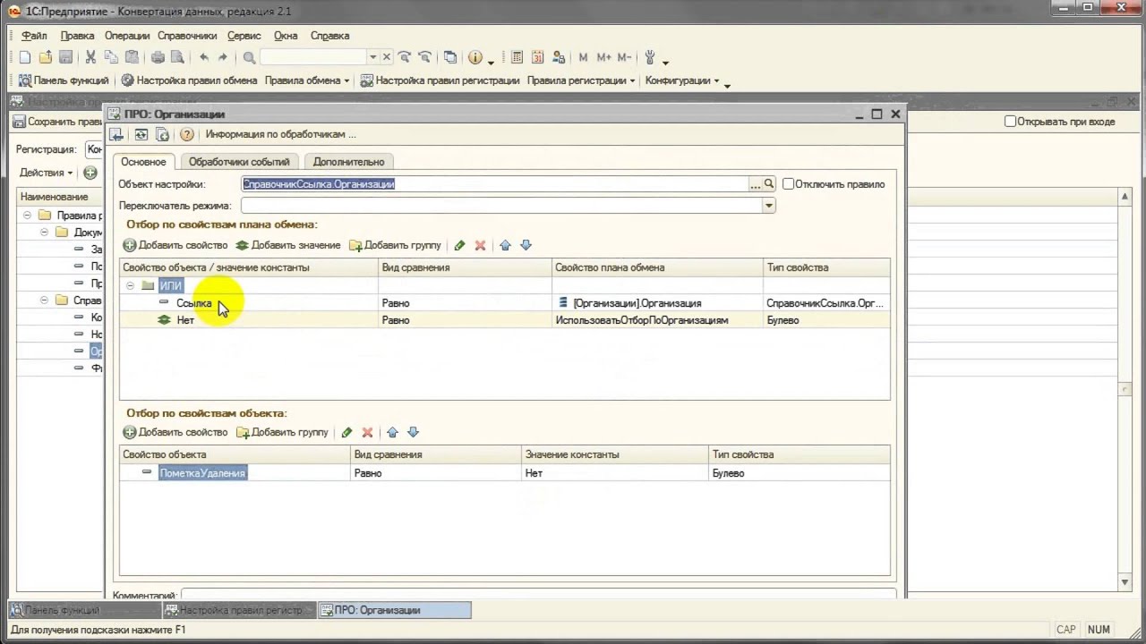The width and height of the screenshot is (1146, 644).
Task: Click the question mark help icon in ПРО window
Action: [x=186, y=134]
